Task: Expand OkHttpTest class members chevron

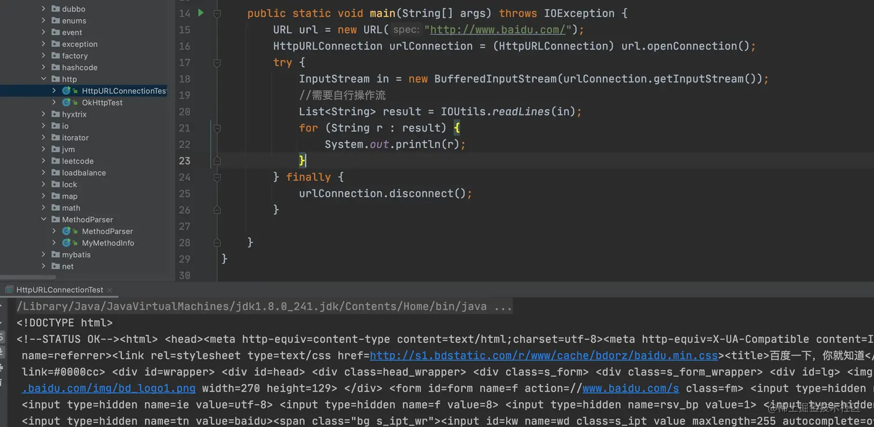Action: pos(54,102)
